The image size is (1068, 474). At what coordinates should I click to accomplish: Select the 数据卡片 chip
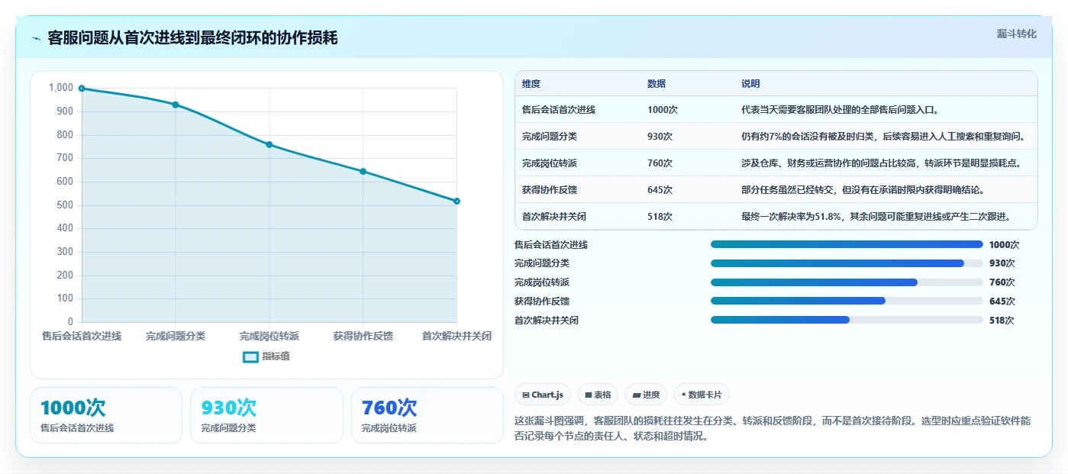pyautogui.click(x=701, y=395)
